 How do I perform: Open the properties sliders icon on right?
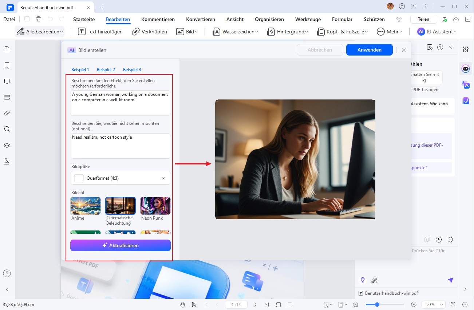pos(466,49)
